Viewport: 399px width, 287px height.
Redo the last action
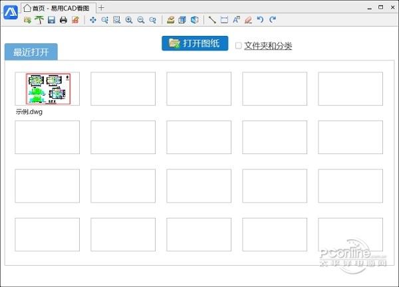pos(273,20)
